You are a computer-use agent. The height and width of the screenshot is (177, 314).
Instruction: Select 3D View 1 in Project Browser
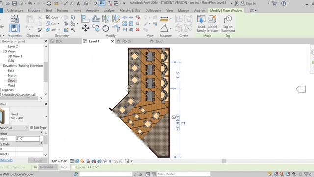click(15, 56)
